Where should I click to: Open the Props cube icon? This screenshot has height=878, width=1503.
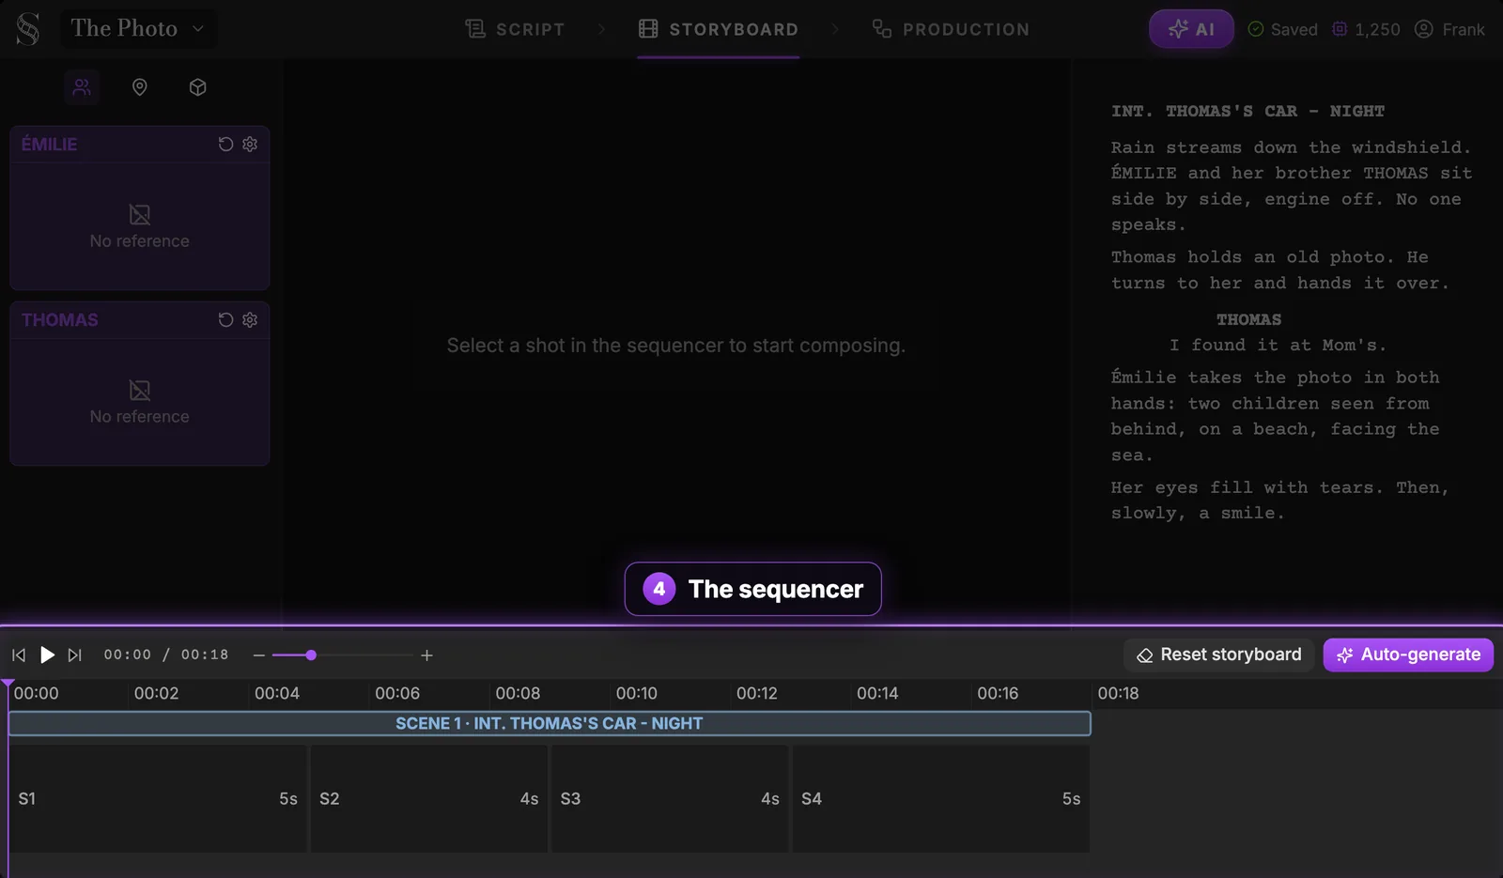coord(197,87)
